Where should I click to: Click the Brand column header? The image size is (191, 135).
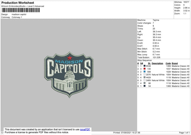175,63
